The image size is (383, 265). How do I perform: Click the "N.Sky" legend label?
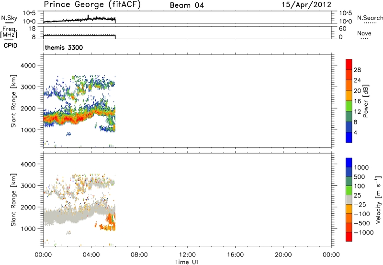coord(9,18)
